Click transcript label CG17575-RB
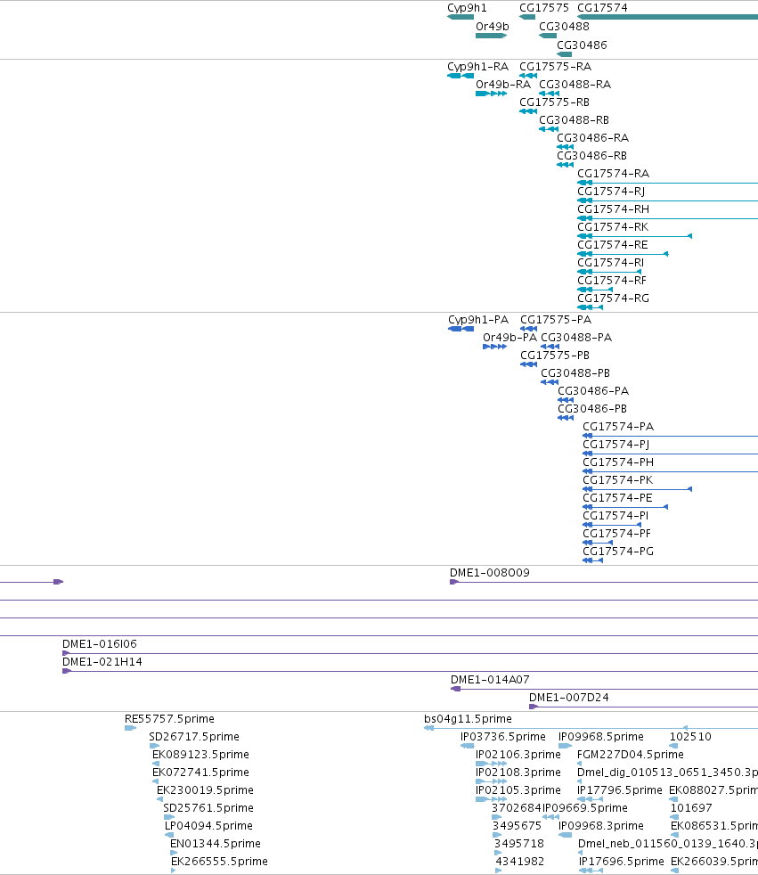Viewport: 758px width, 875px height. (x=554, y=102)
